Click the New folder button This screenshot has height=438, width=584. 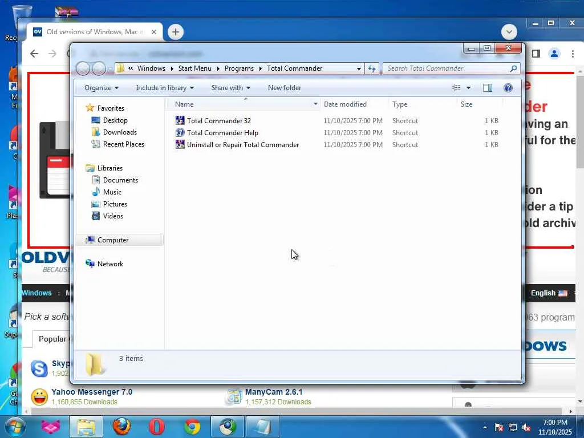tap(285, 88)
